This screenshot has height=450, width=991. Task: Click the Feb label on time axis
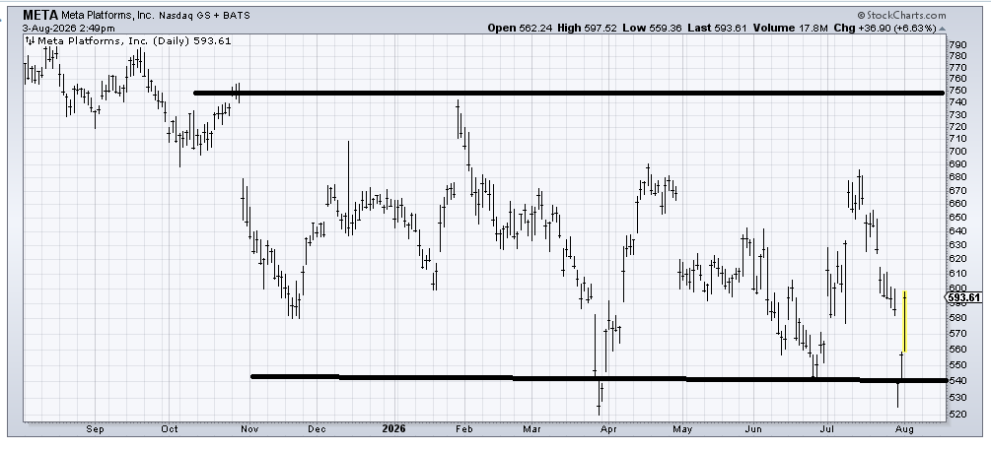463,429
